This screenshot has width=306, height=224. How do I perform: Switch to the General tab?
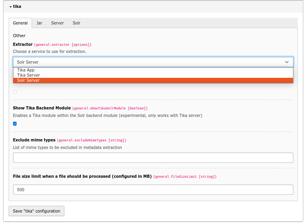point(20,23)
